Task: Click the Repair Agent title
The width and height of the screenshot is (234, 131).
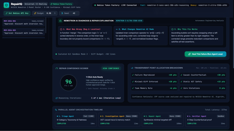Action: point(153,116)
